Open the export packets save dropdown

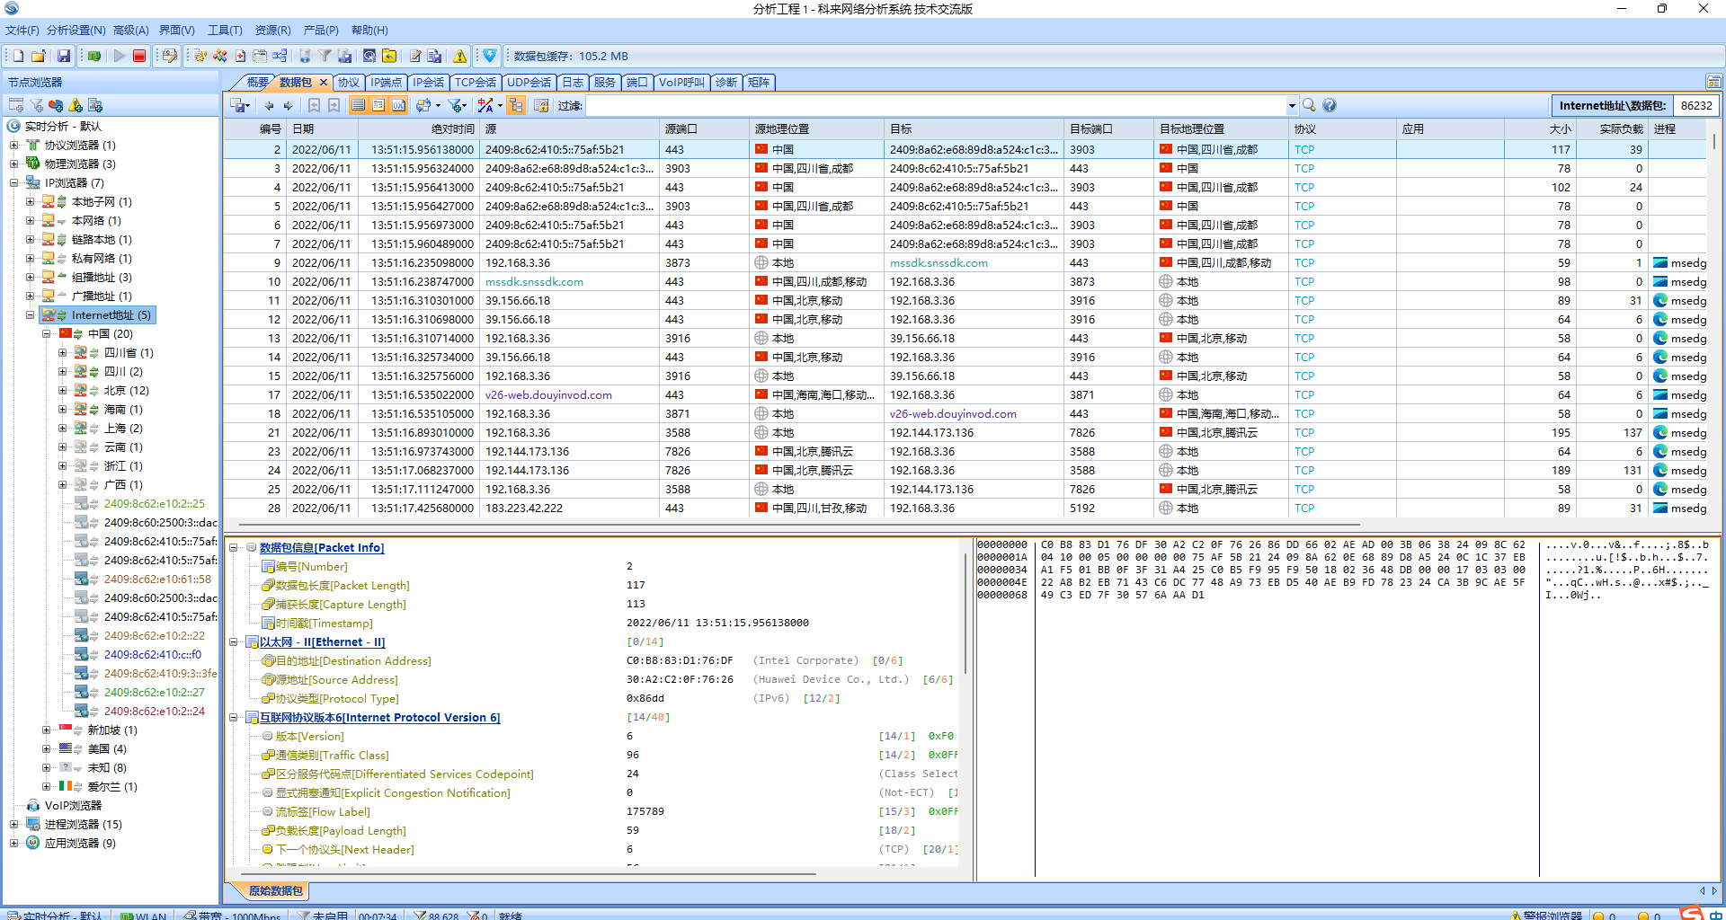click(x=240, y=106)
